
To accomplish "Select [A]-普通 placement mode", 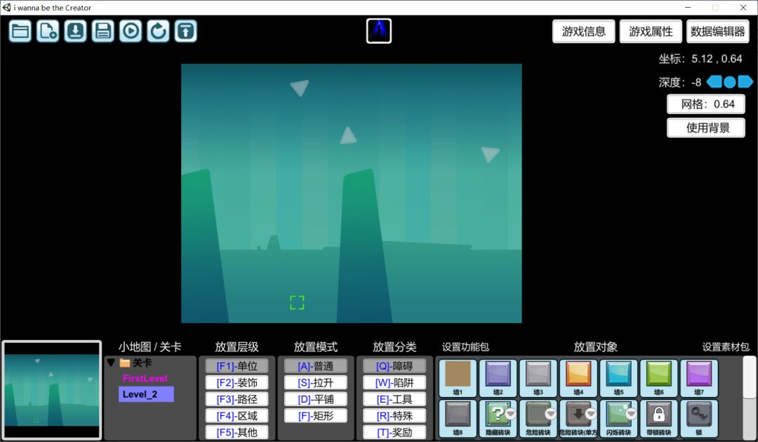I will 315,366.
